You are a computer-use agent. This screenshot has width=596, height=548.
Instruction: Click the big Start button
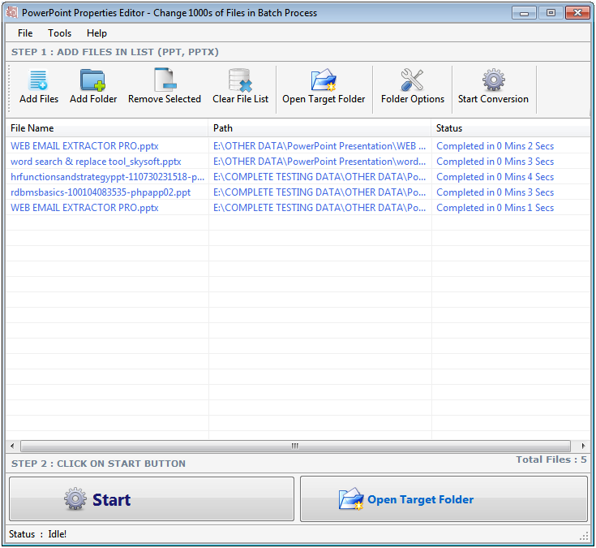(x=152, y=499)
